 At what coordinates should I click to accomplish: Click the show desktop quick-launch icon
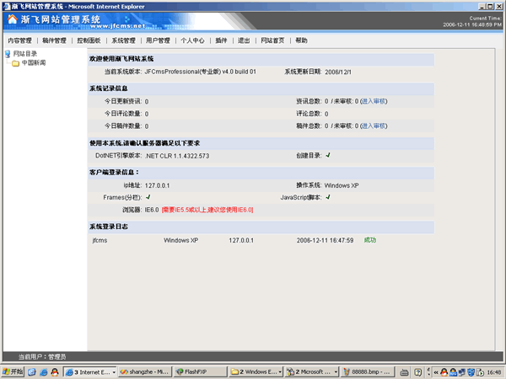32,372
